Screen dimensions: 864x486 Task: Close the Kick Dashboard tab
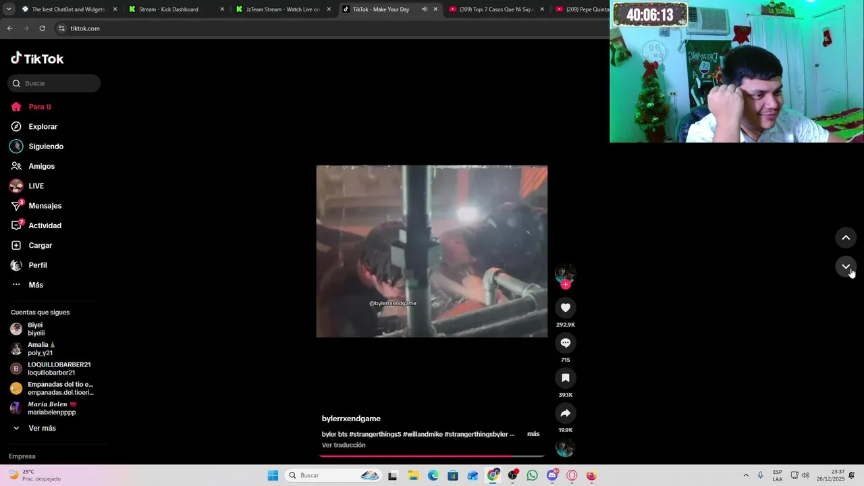pyautogui.click(x=222, y=9)
